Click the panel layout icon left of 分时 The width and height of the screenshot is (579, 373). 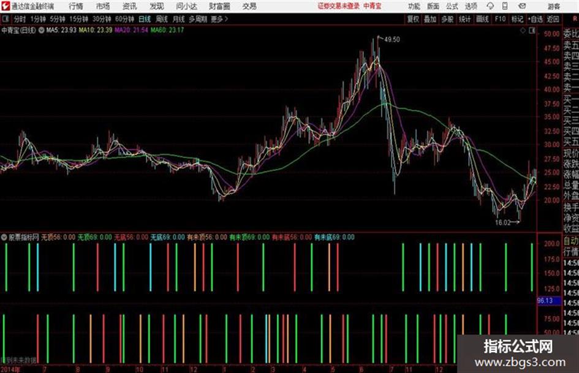point(5,19)
